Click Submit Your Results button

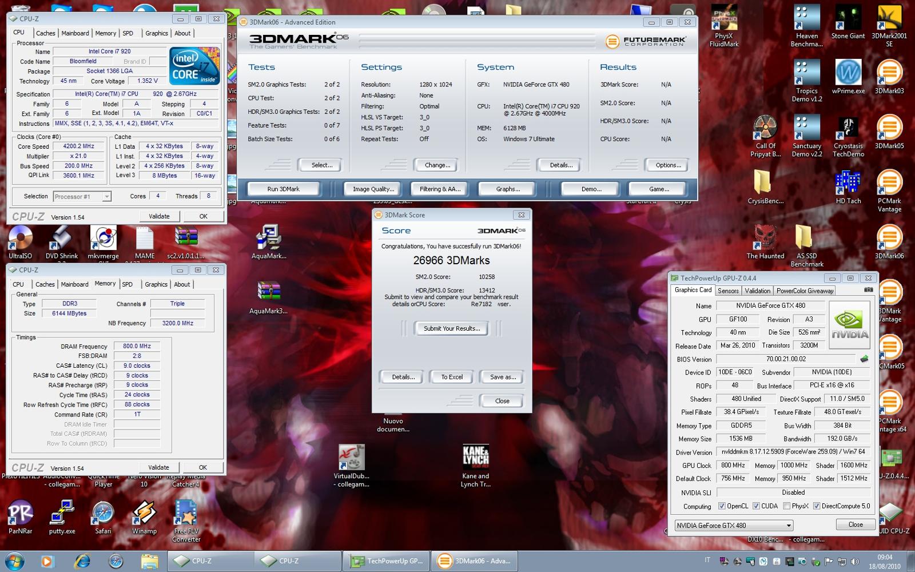[452, 328]
